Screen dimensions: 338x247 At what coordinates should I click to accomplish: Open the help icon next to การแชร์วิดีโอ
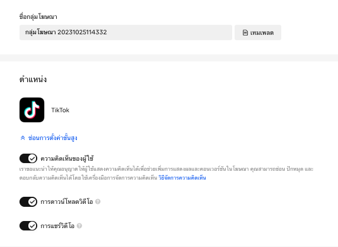(x=79, y=226)
